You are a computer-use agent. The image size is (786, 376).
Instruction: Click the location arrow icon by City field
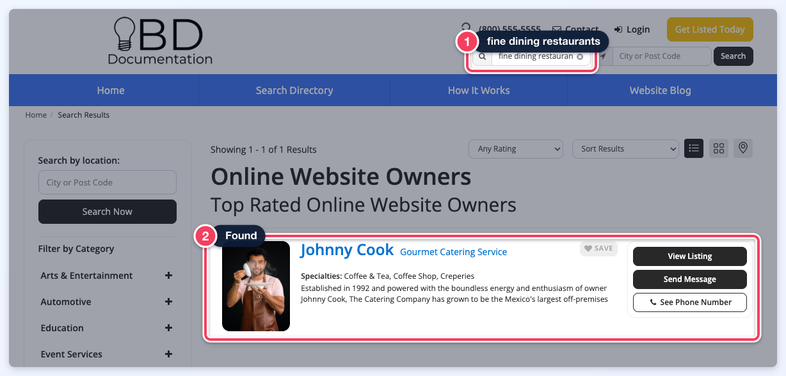click(602, 56)
